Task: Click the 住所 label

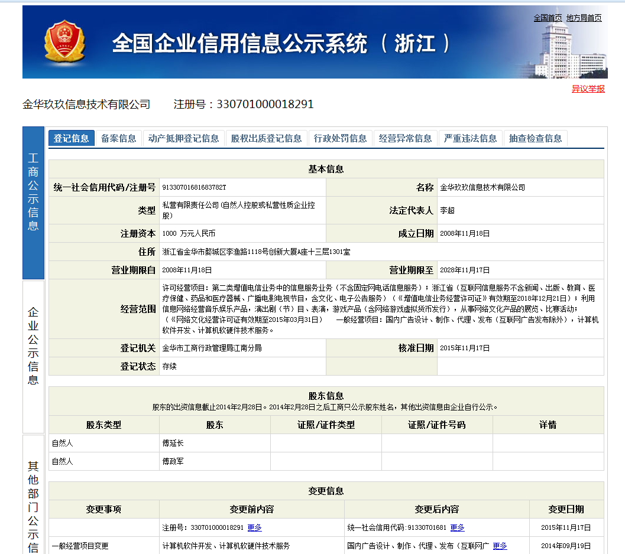Action: click(147, 252)
